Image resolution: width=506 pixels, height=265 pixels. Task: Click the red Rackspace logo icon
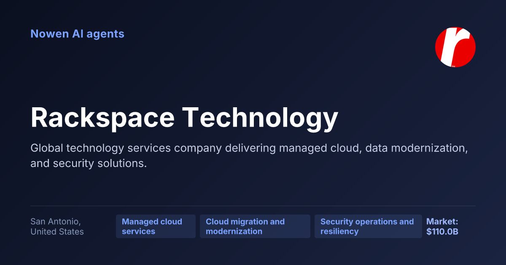[455, 47]
